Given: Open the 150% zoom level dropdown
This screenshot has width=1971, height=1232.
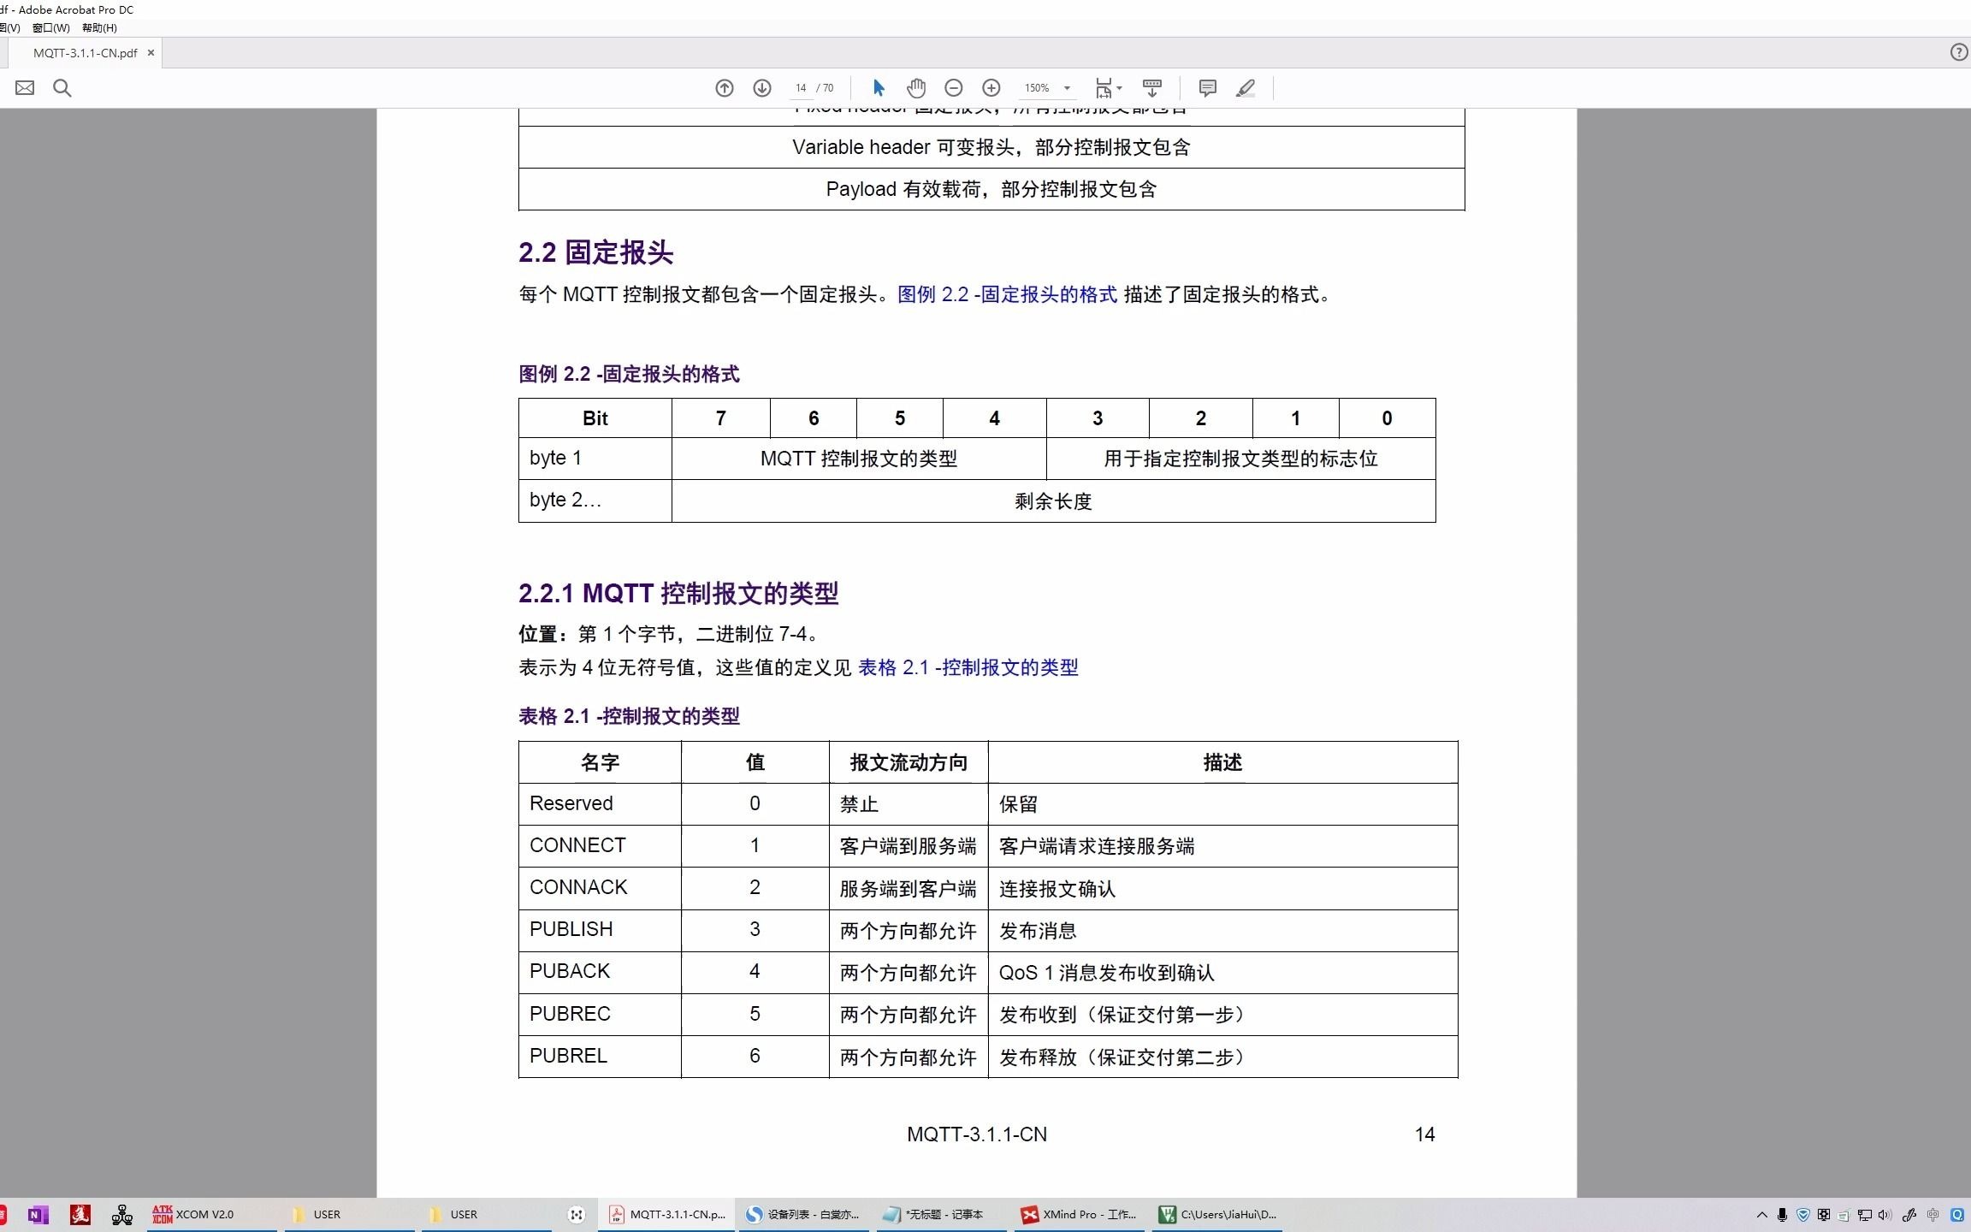Looking at the screenshot, I should pyautogui.click(x=1067, y=88).
